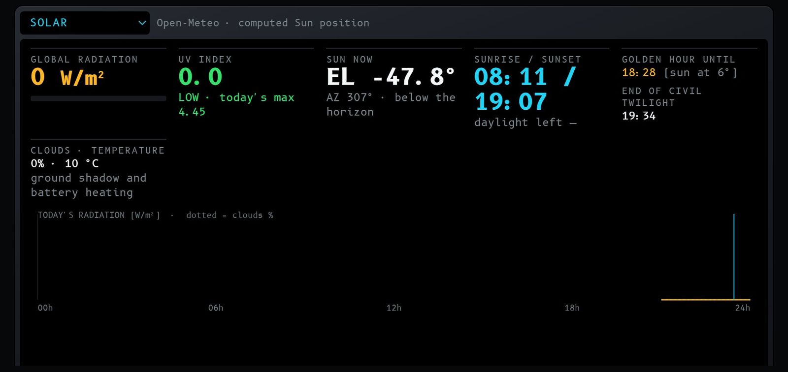
Task: Click the '(sun at 6°)' note
Action: (701, 73)
